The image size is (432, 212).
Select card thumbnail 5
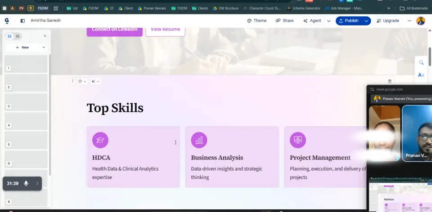tap(26, 140)
